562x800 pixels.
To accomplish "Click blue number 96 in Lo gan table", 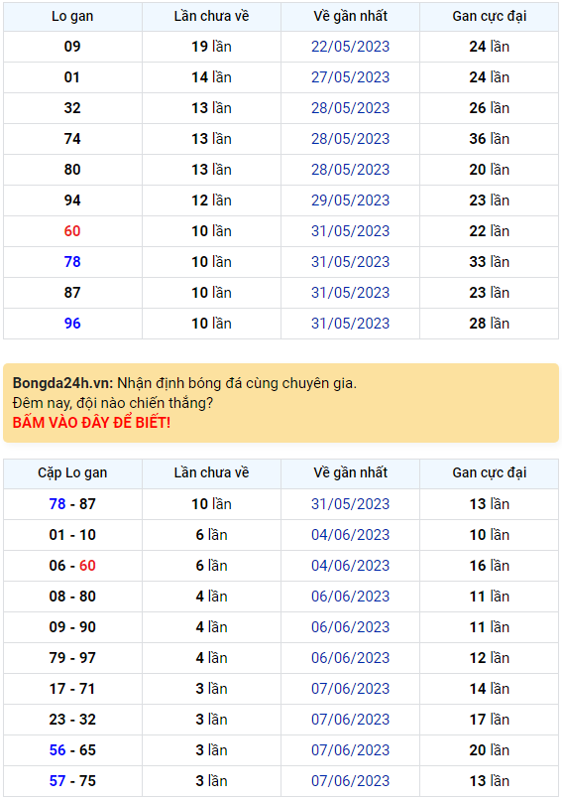I will coord(72,323).
